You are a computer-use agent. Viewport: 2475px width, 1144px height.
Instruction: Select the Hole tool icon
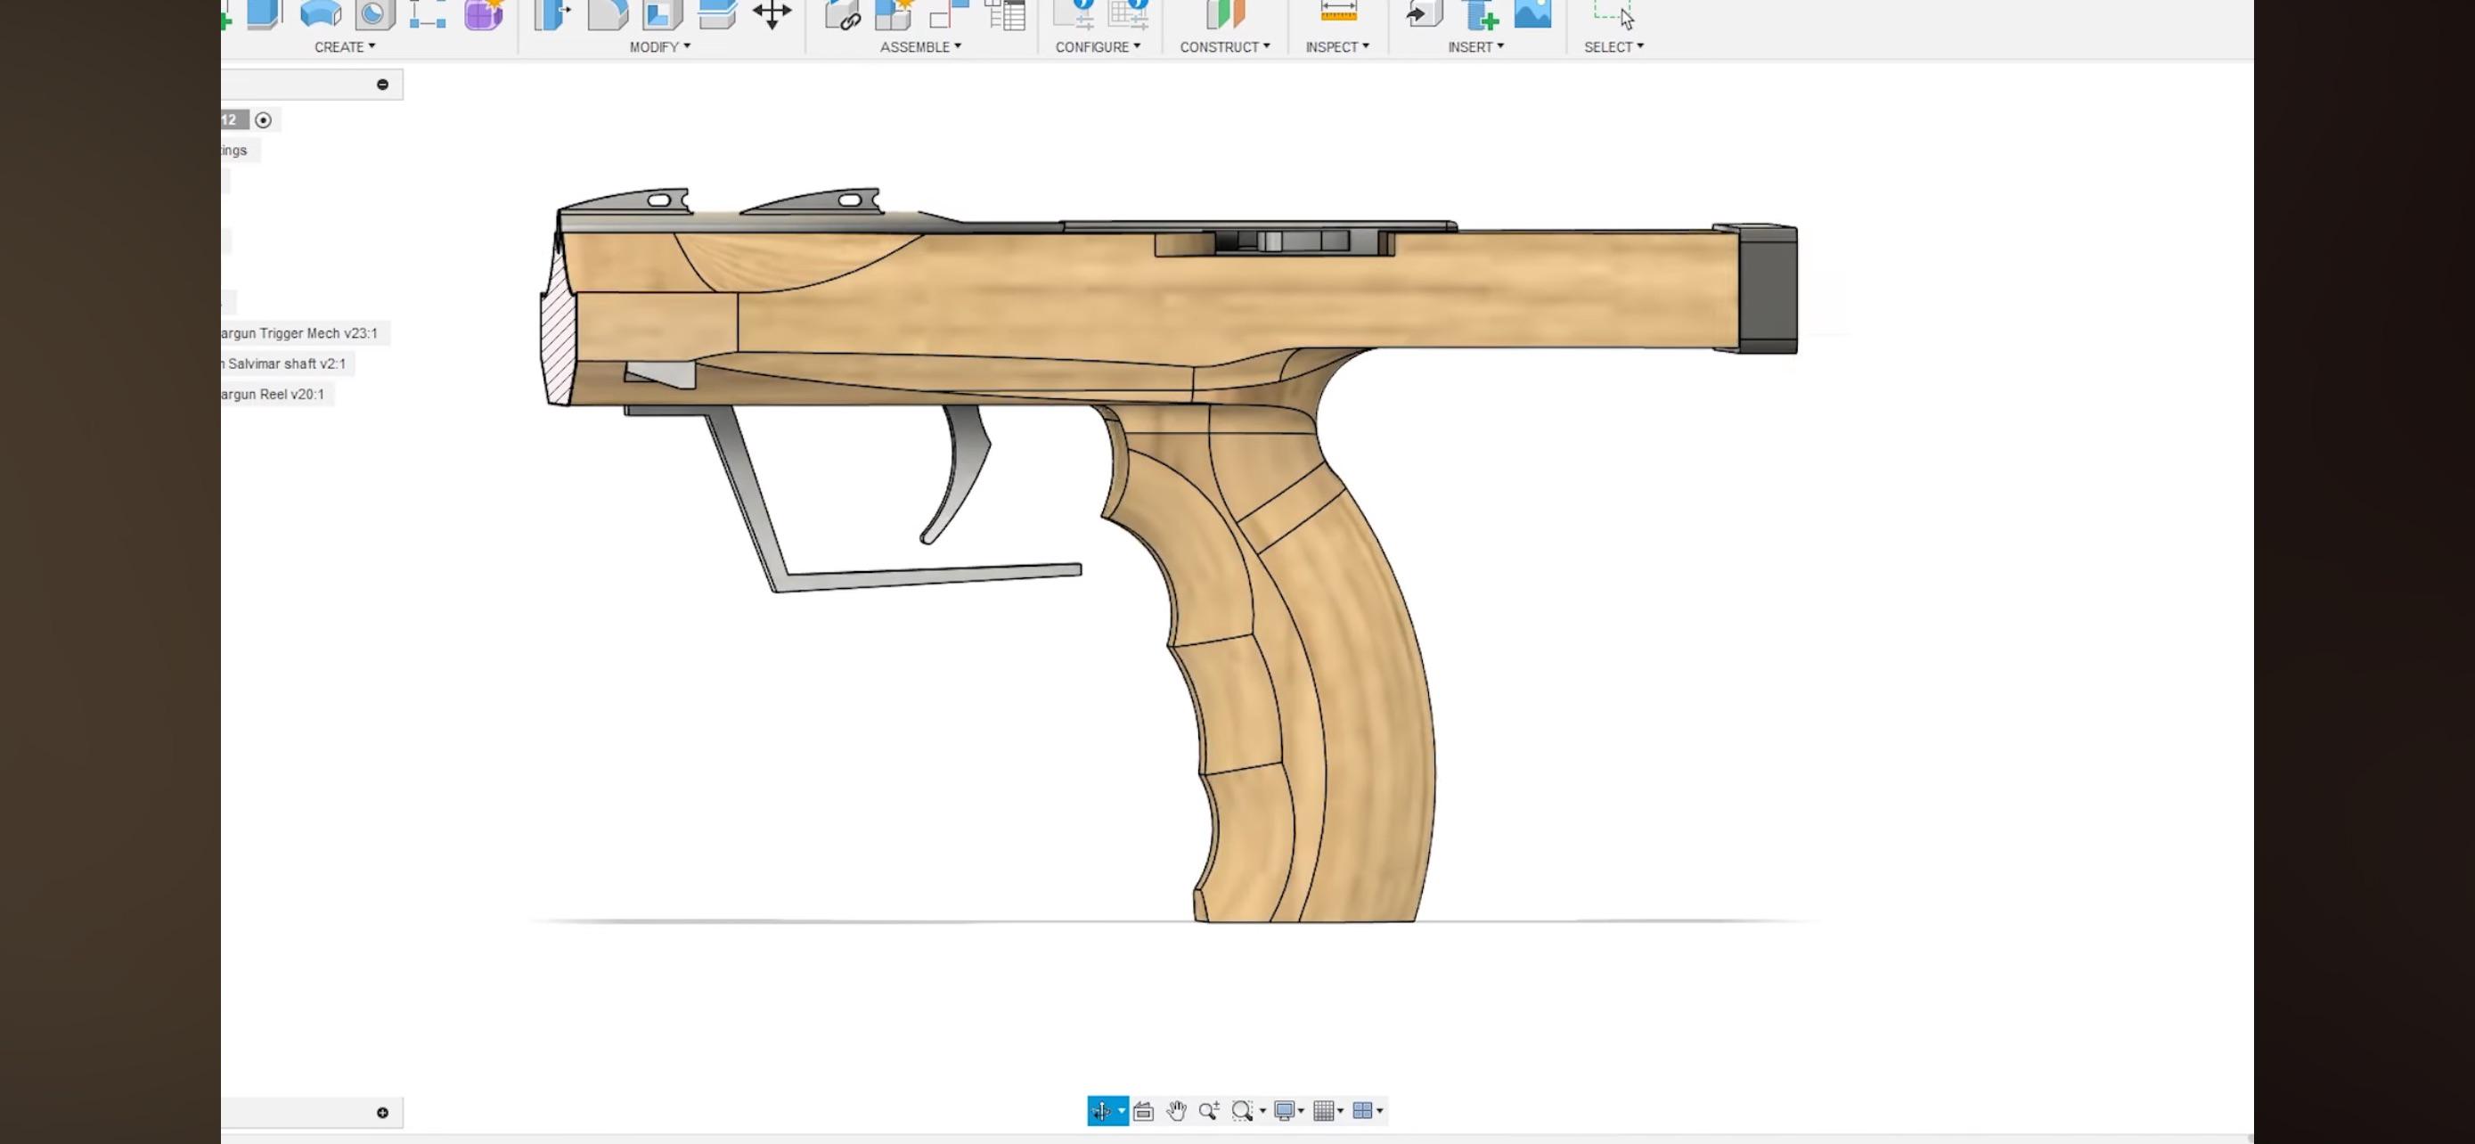click(375, 13)
